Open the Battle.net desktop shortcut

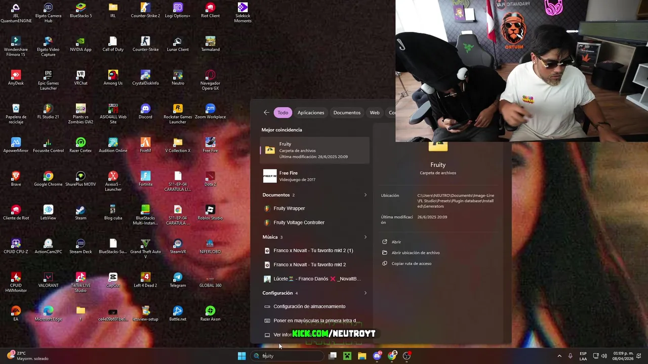click(178, 314)
